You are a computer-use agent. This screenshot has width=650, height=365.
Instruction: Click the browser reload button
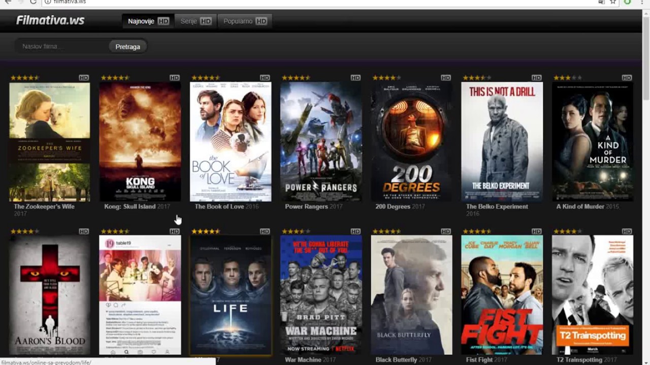[x=34, y=2]
